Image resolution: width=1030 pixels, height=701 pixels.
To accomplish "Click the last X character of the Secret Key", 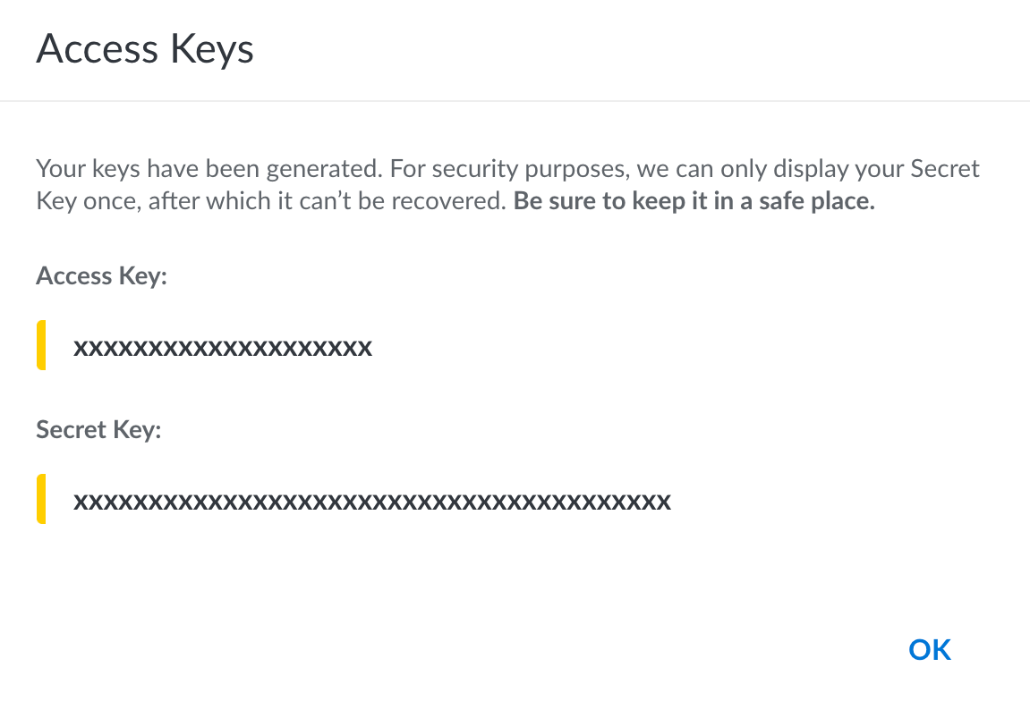I will [x=664, y=502].
